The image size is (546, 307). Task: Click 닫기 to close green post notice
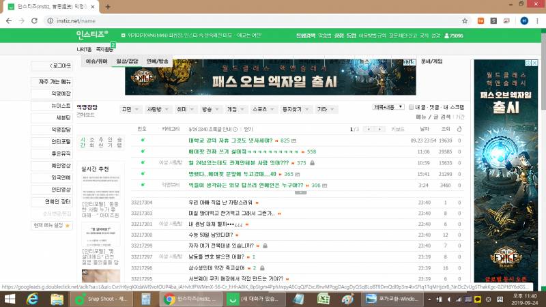pos(248,129)
